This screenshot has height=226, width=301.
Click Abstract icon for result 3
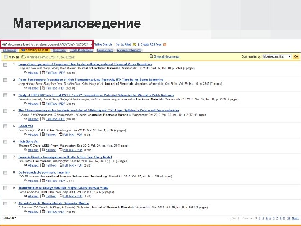(x=26, y=103)
